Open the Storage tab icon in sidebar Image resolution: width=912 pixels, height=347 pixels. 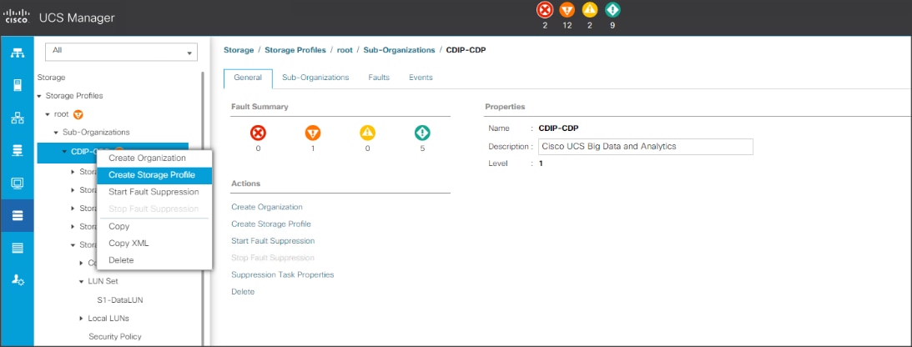click(18, 216)
